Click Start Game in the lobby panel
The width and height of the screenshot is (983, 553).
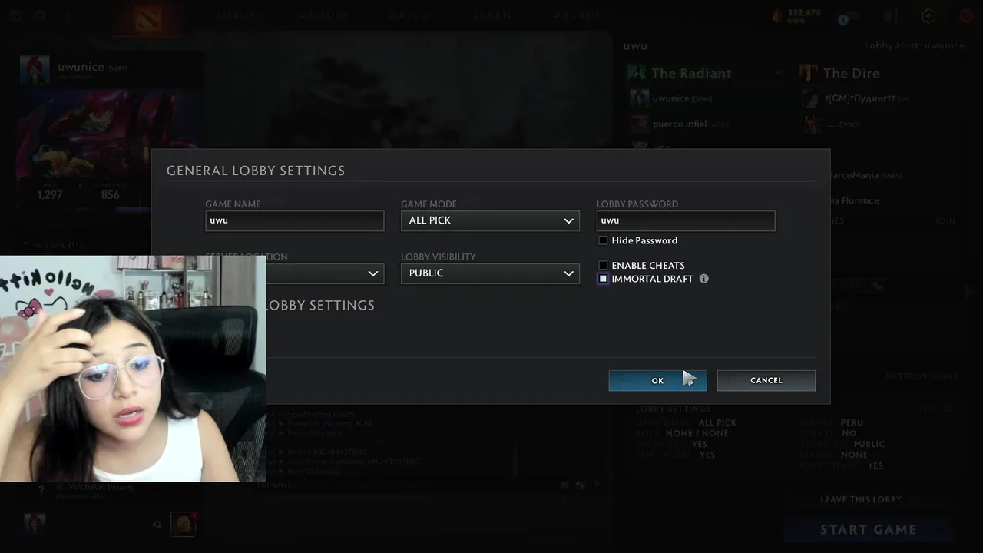[x=868, y=529]
